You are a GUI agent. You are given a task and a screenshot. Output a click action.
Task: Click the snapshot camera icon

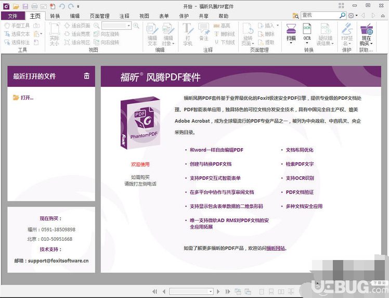[36, 25]
